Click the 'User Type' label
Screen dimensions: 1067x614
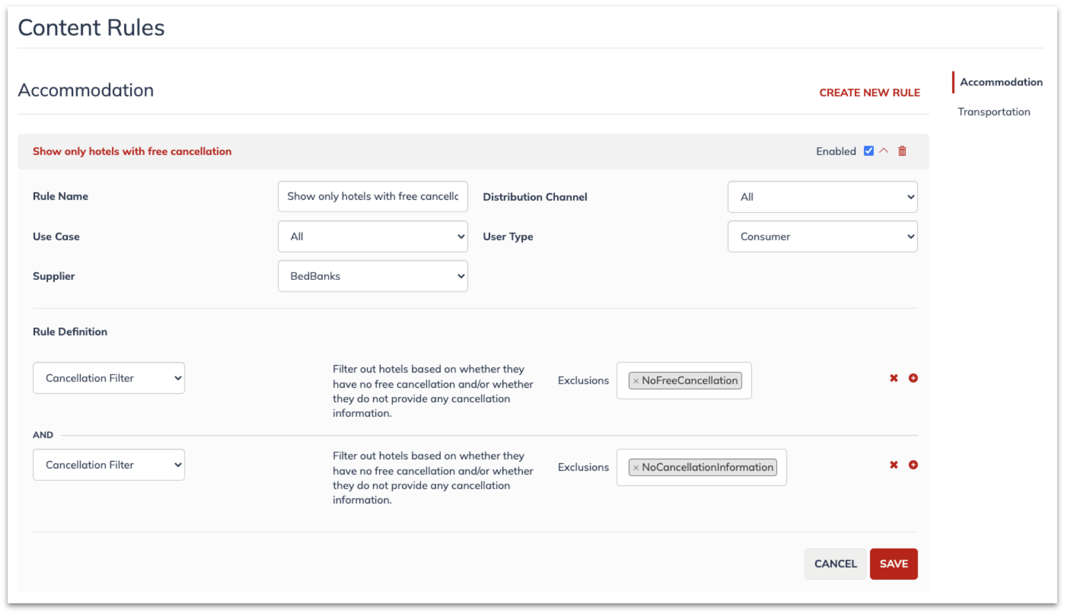[x=508, y=236]
